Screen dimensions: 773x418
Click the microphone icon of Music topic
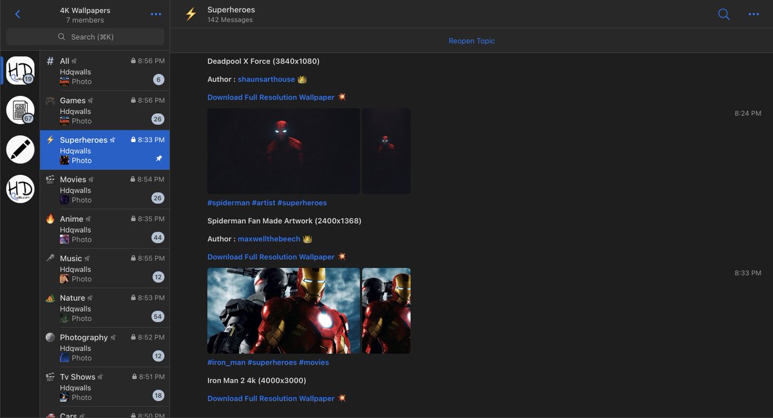50,259
